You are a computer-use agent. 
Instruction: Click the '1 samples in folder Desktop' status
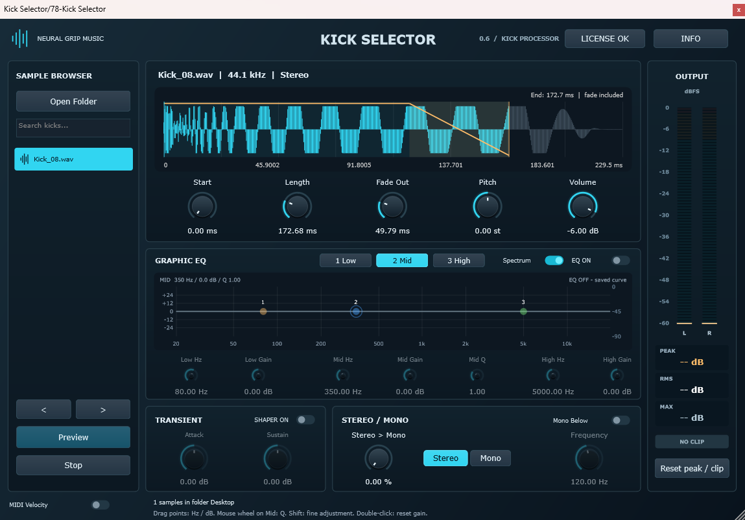194,502
